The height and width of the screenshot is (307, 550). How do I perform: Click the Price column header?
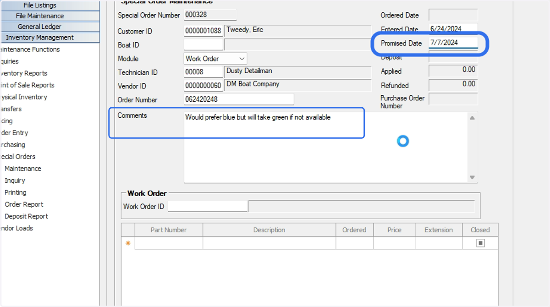tap(395, 230)
